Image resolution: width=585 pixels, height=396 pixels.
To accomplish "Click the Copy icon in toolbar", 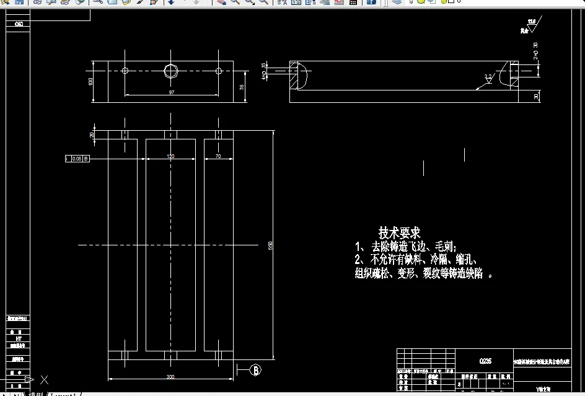I will (x=112, y=2).
